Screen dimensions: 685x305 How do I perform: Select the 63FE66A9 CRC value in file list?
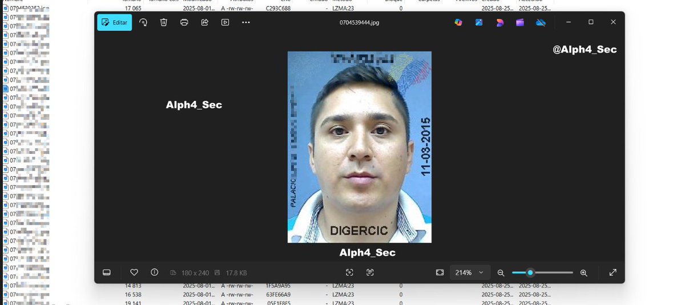(279, 295)
